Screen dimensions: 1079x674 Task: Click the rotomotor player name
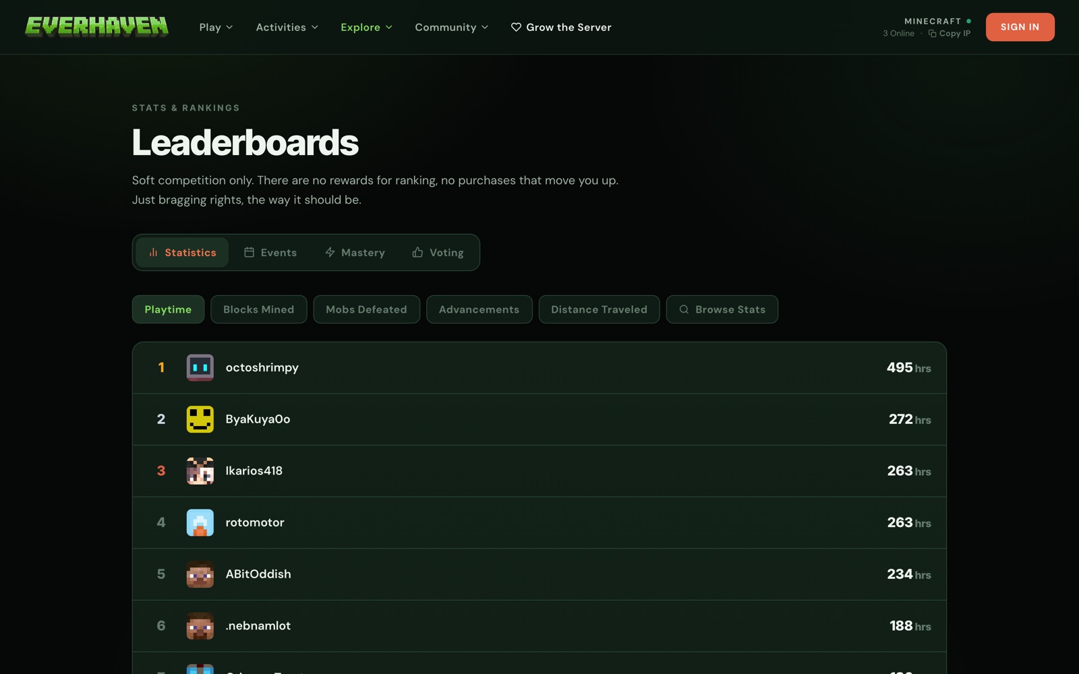pyautogui.click(x=255, y=522)
